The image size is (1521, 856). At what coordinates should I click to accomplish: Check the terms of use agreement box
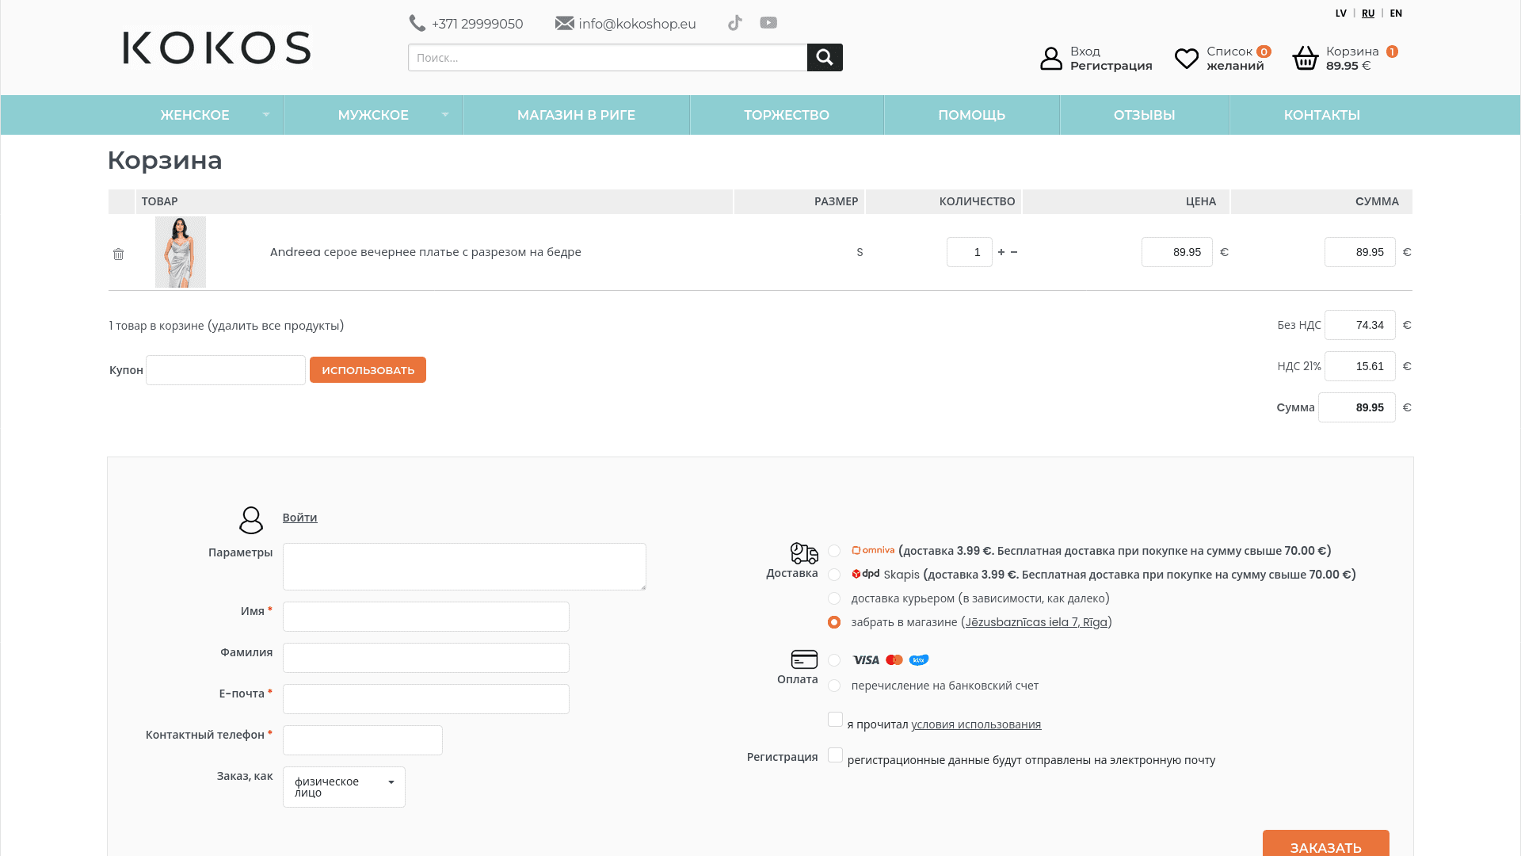835,719
